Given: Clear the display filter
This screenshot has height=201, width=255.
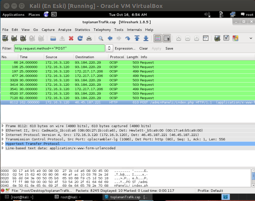Looking at the screenshot, I should 143,48.
